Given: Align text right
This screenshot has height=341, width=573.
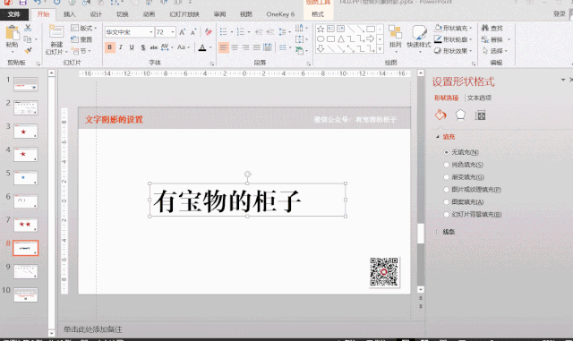Looking at the screenshot, I should [245, 47].
